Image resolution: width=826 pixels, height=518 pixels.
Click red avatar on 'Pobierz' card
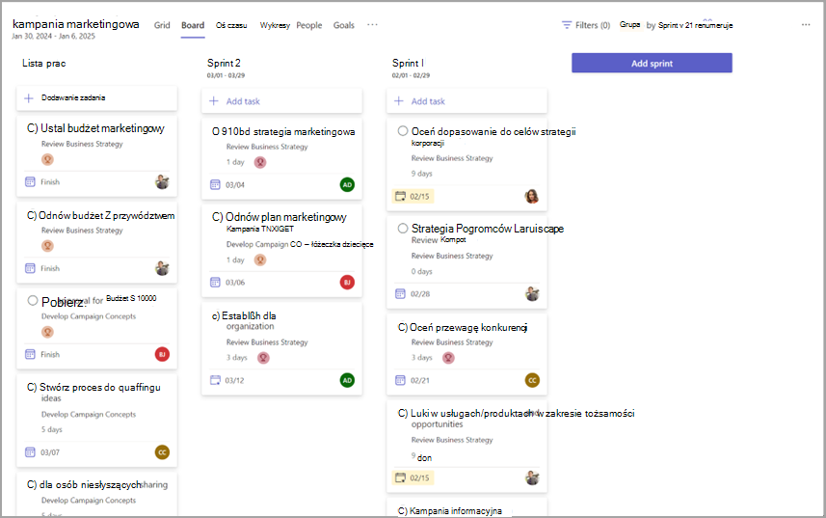(x=162, y=354)
